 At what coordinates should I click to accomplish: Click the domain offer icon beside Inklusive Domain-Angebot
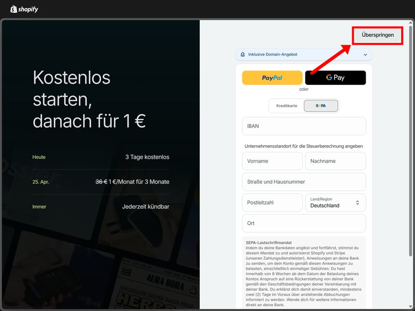point(242,54)
